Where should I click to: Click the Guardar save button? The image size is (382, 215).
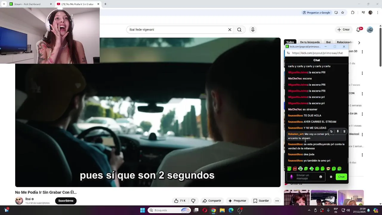[261, 201]
